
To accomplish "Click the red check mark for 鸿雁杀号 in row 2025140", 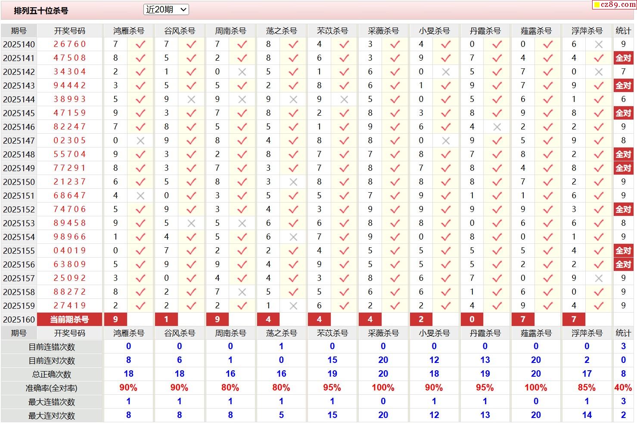I will [x=140, y=44].
